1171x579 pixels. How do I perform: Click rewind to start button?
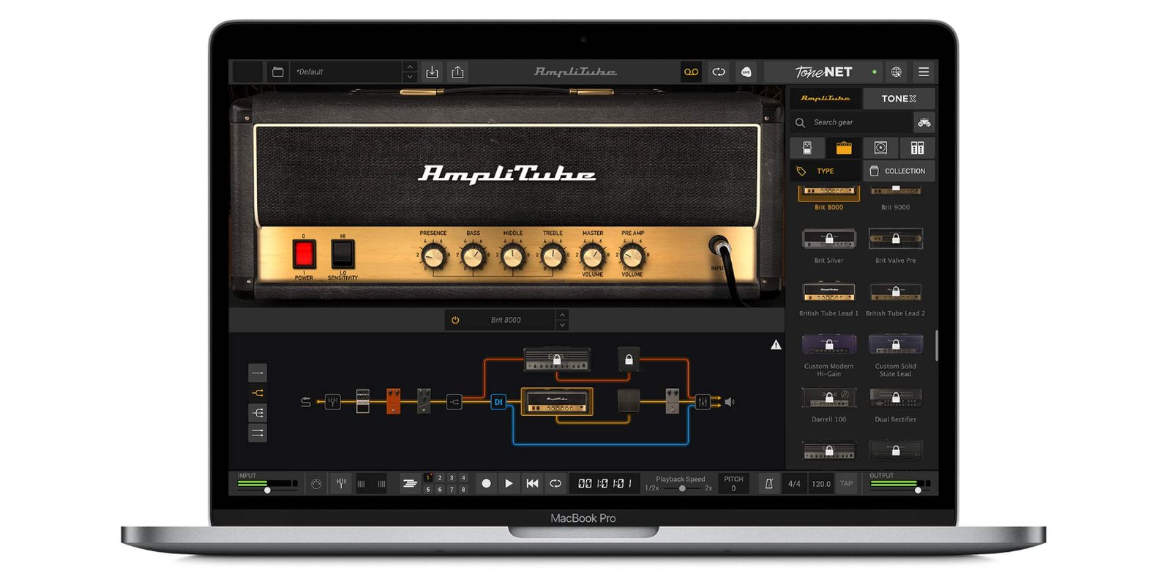coord(532,483)
